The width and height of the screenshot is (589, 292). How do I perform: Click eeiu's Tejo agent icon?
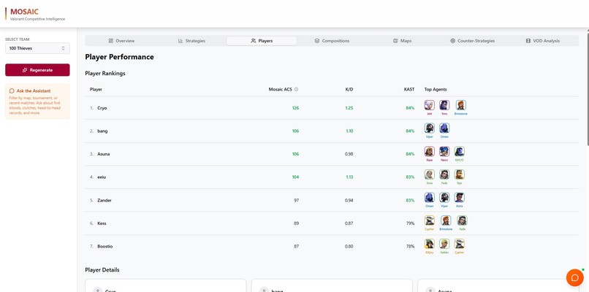pos(459,174)
